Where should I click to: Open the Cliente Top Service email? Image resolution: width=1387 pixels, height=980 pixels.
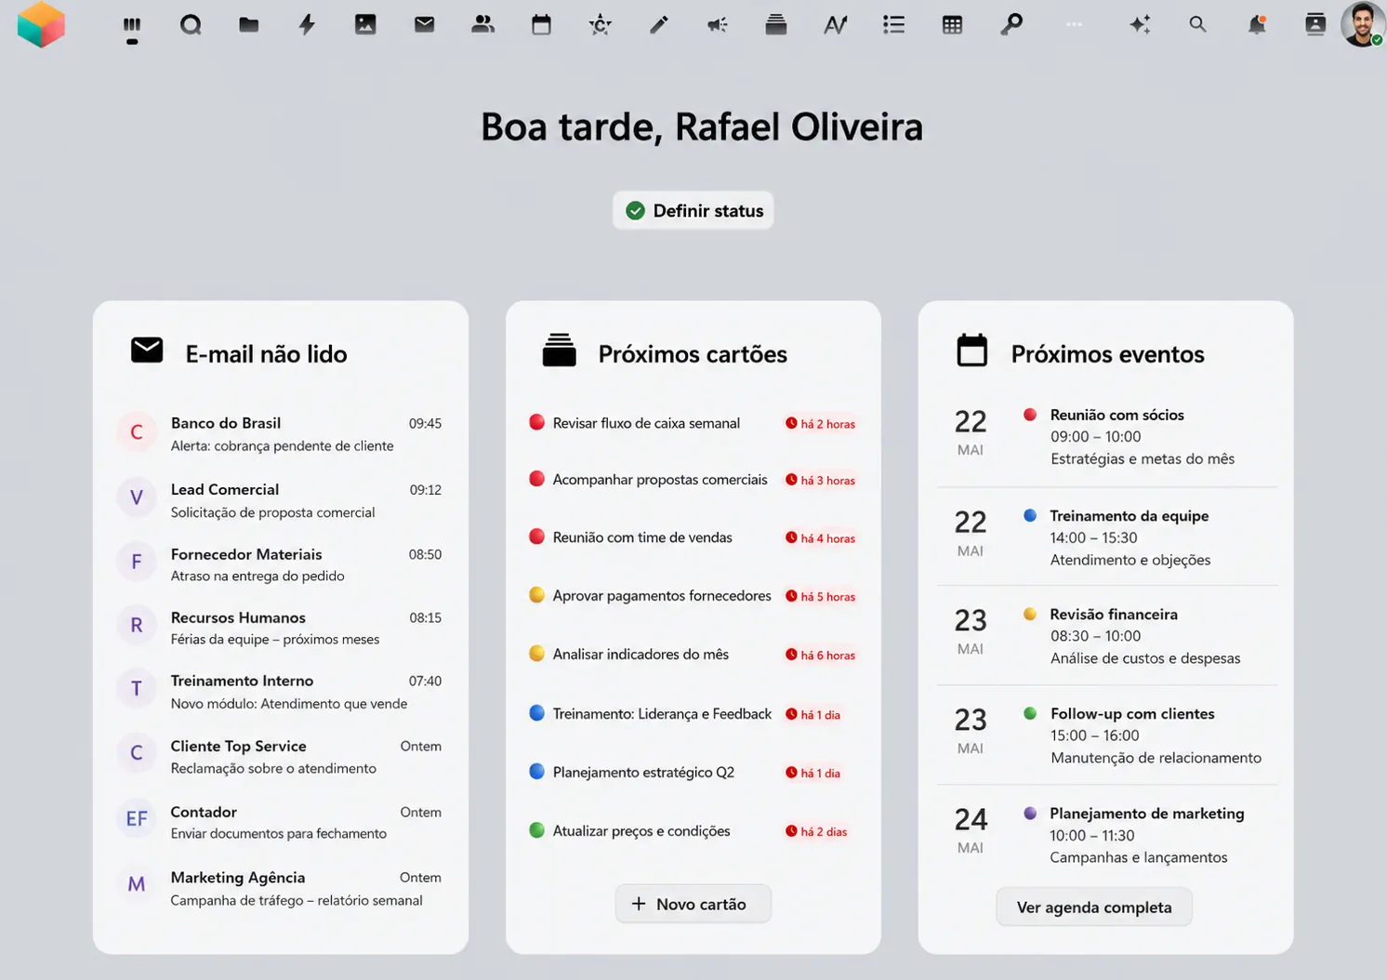280,757
